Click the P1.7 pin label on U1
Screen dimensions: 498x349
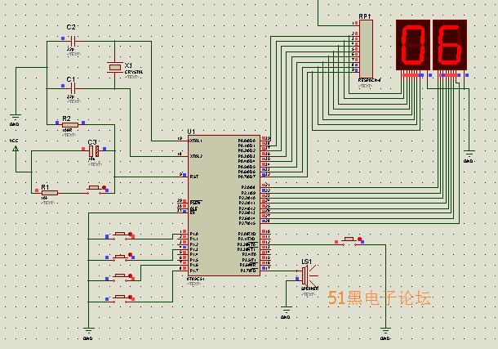pos(194,271)
